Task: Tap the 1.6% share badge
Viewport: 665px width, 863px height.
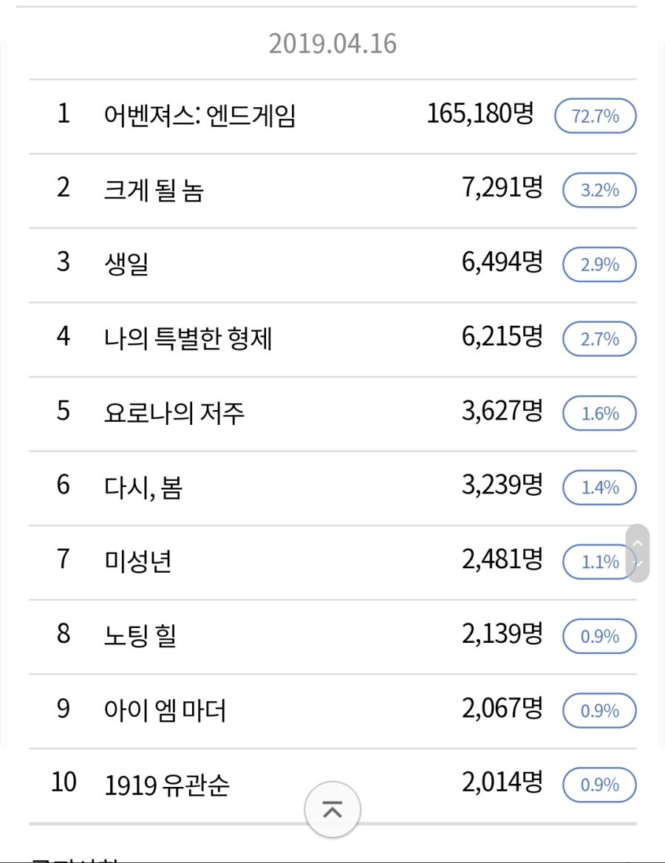Action: (x=599, y=413)
